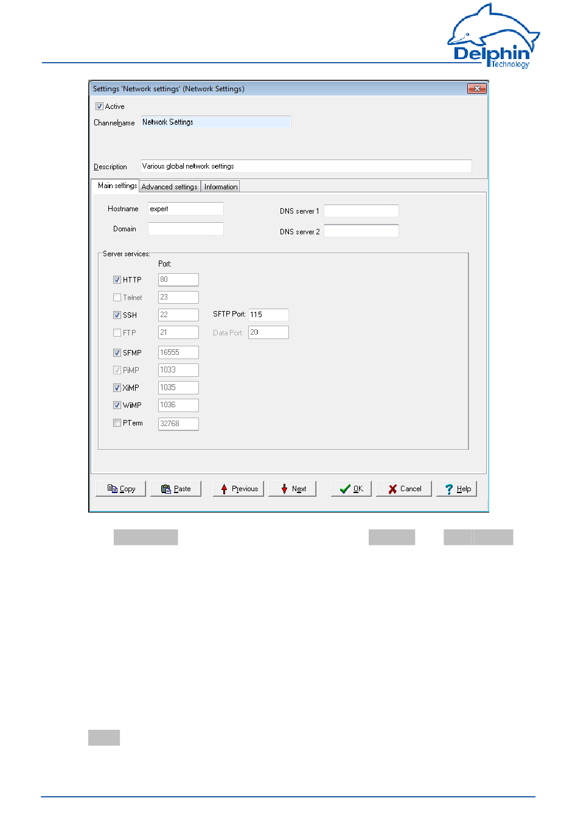Open the Advanced settings tab
The height and width of the screenshot is (826, 578).
click(x=169, y=187)
